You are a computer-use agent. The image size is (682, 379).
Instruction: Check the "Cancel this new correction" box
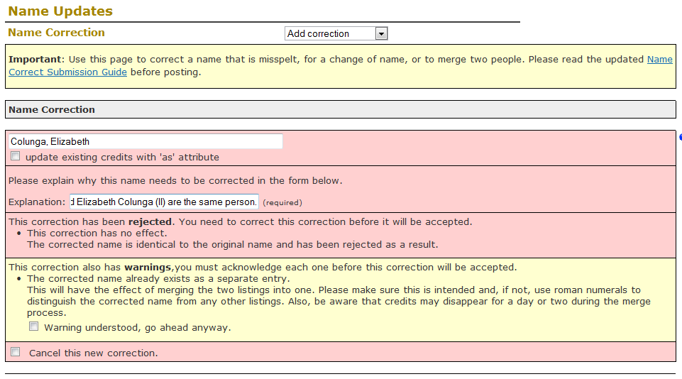16,352
